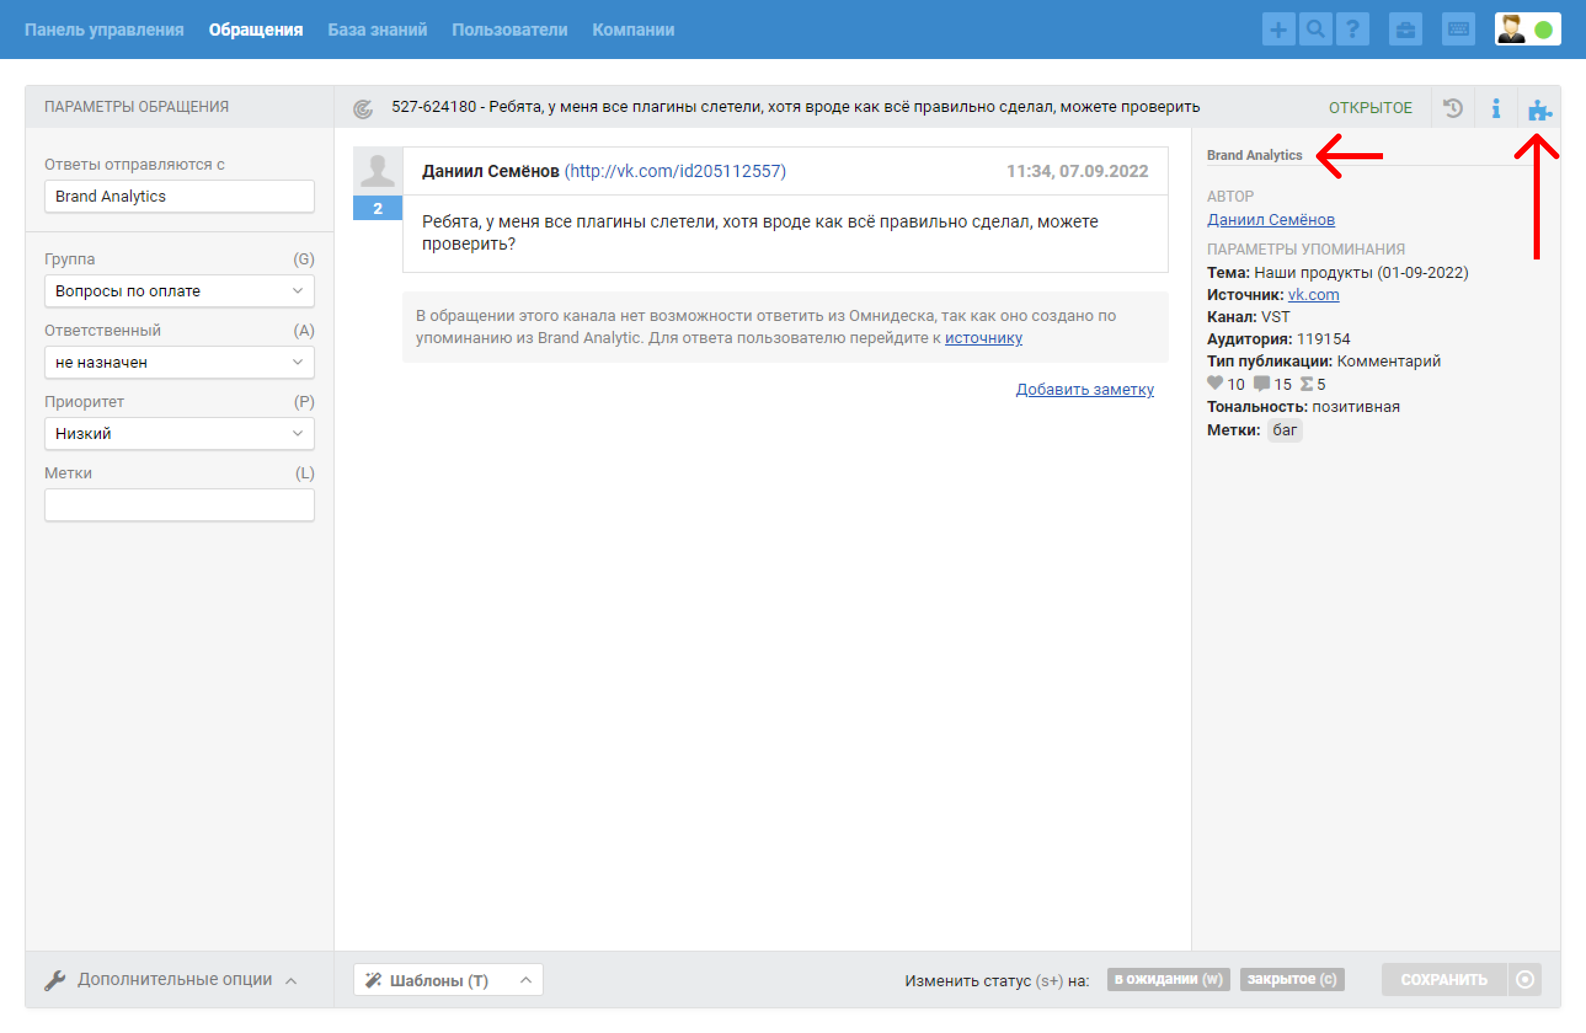Open help via the question mark icon
Viewport: 1586px width, 1033px height.
pos(1352,30)
